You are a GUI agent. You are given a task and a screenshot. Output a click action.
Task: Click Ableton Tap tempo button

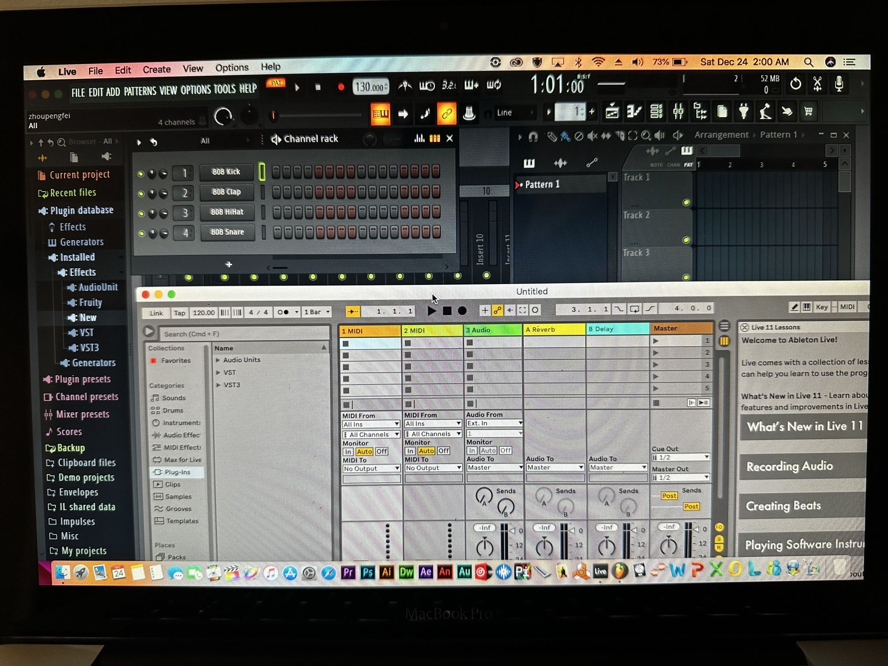coord(179,313)
